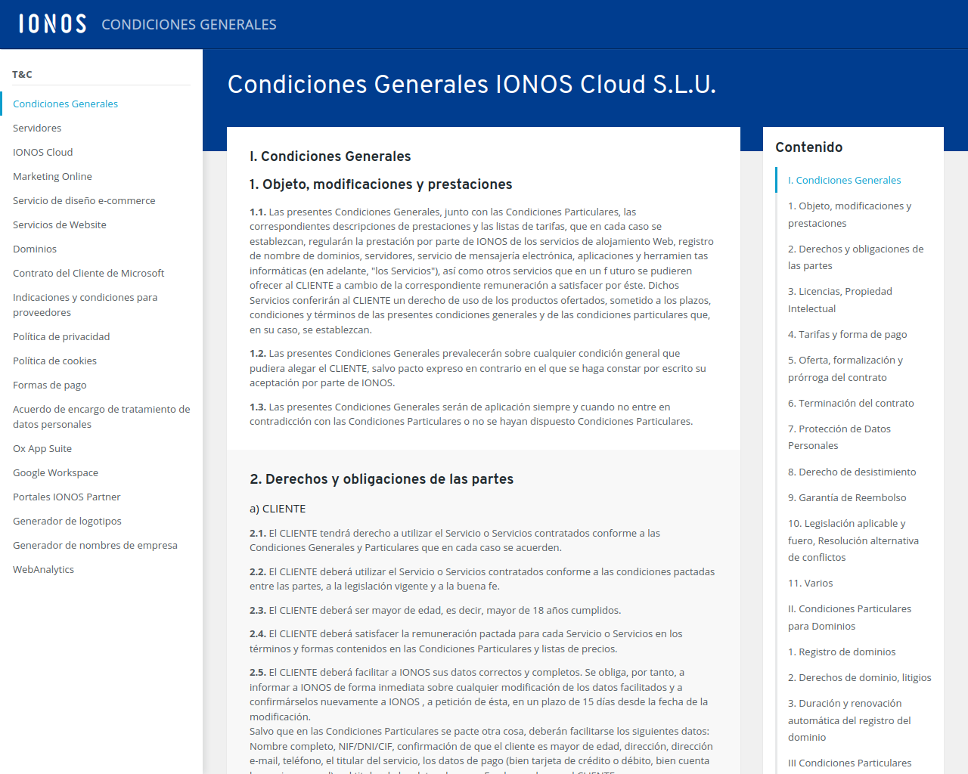The height and width of the screenshot is (774, 968).
Task: Jump to 8. Derecho de desistimiento
Action: 852,472
